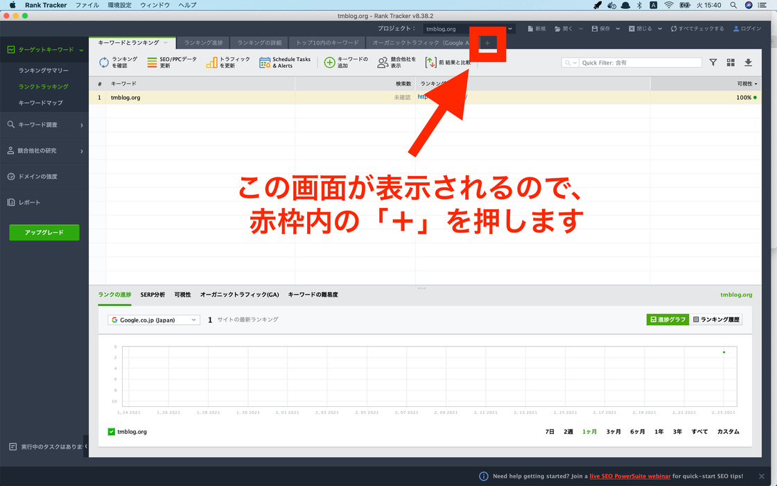Save the project with 保存
Image resolution: width=777 pixels, height=486 pixels.
600,28
